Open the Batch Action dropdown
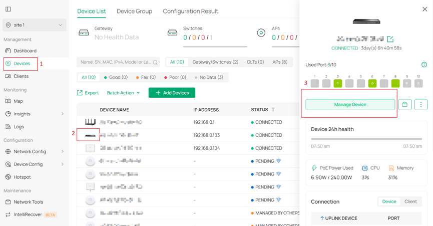Screen dimensions: 433x226 tap(124, 93)
